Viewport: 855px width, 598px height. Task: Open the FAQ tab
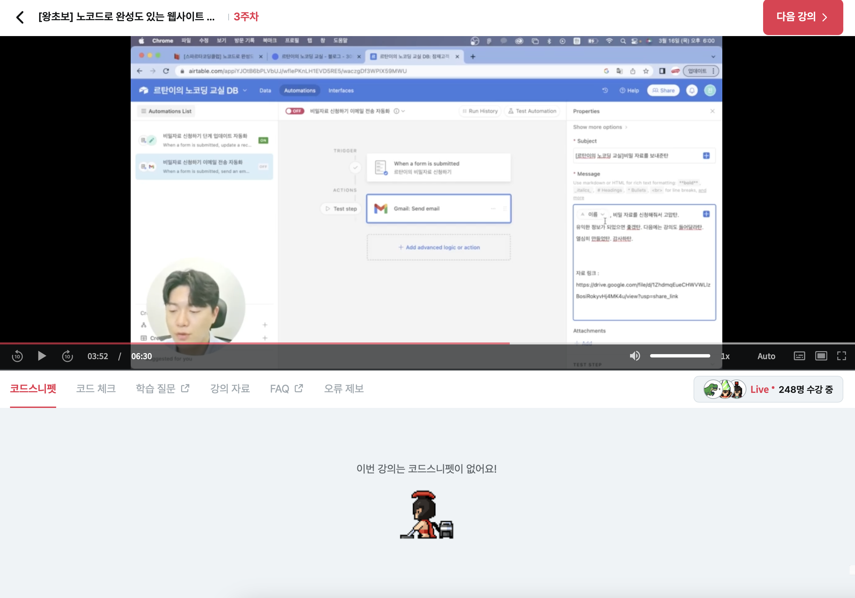pos(286,389)
